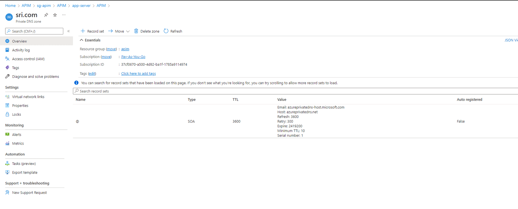Click the Delete zone trash icon

[x=136, y=31]
